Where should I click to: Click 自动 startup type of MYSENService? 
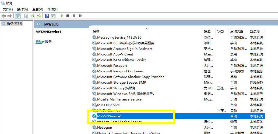tap(233, 105)
